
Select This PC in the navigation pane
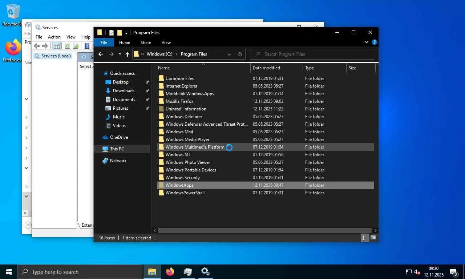(117, 149)
